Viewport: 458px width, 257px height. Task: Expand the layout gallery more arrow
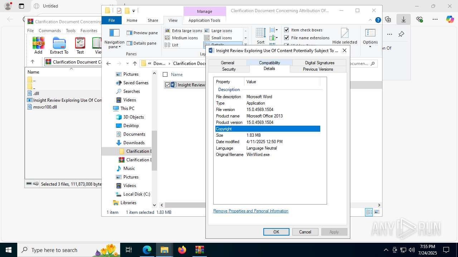245,45
